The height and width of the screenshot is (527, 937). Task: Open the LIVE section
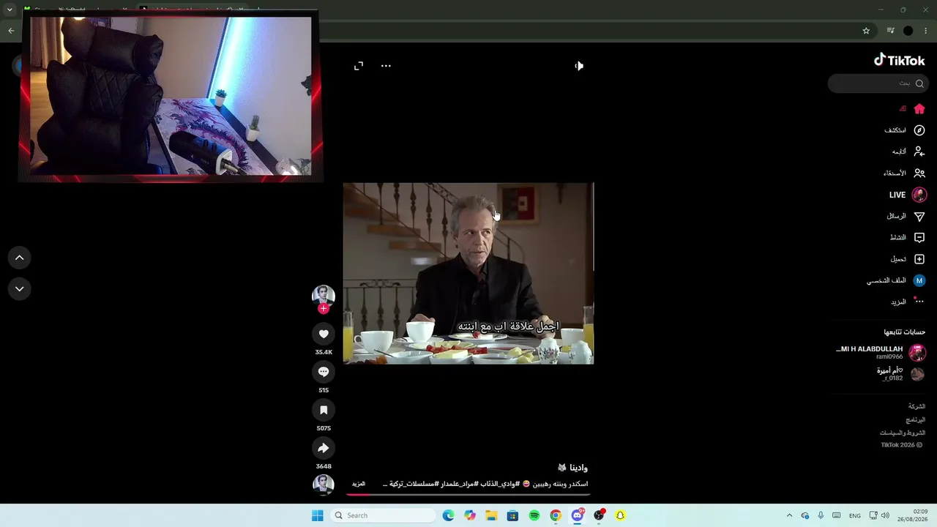(x=908, y=195)
